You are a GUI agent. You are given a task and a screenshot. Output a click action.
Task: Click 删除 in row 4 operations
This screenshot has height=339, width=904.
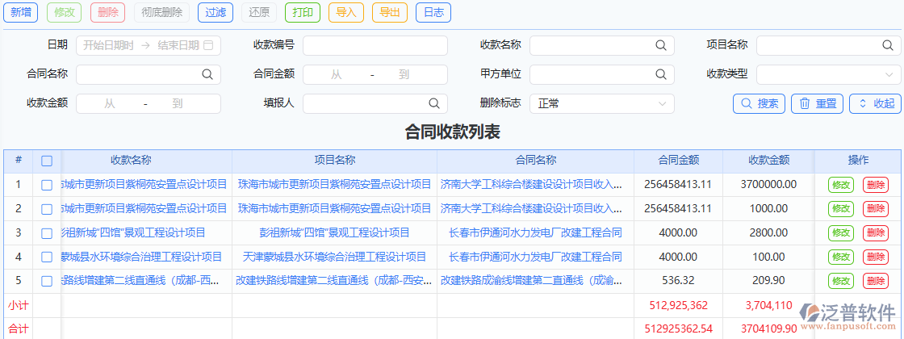876,257
